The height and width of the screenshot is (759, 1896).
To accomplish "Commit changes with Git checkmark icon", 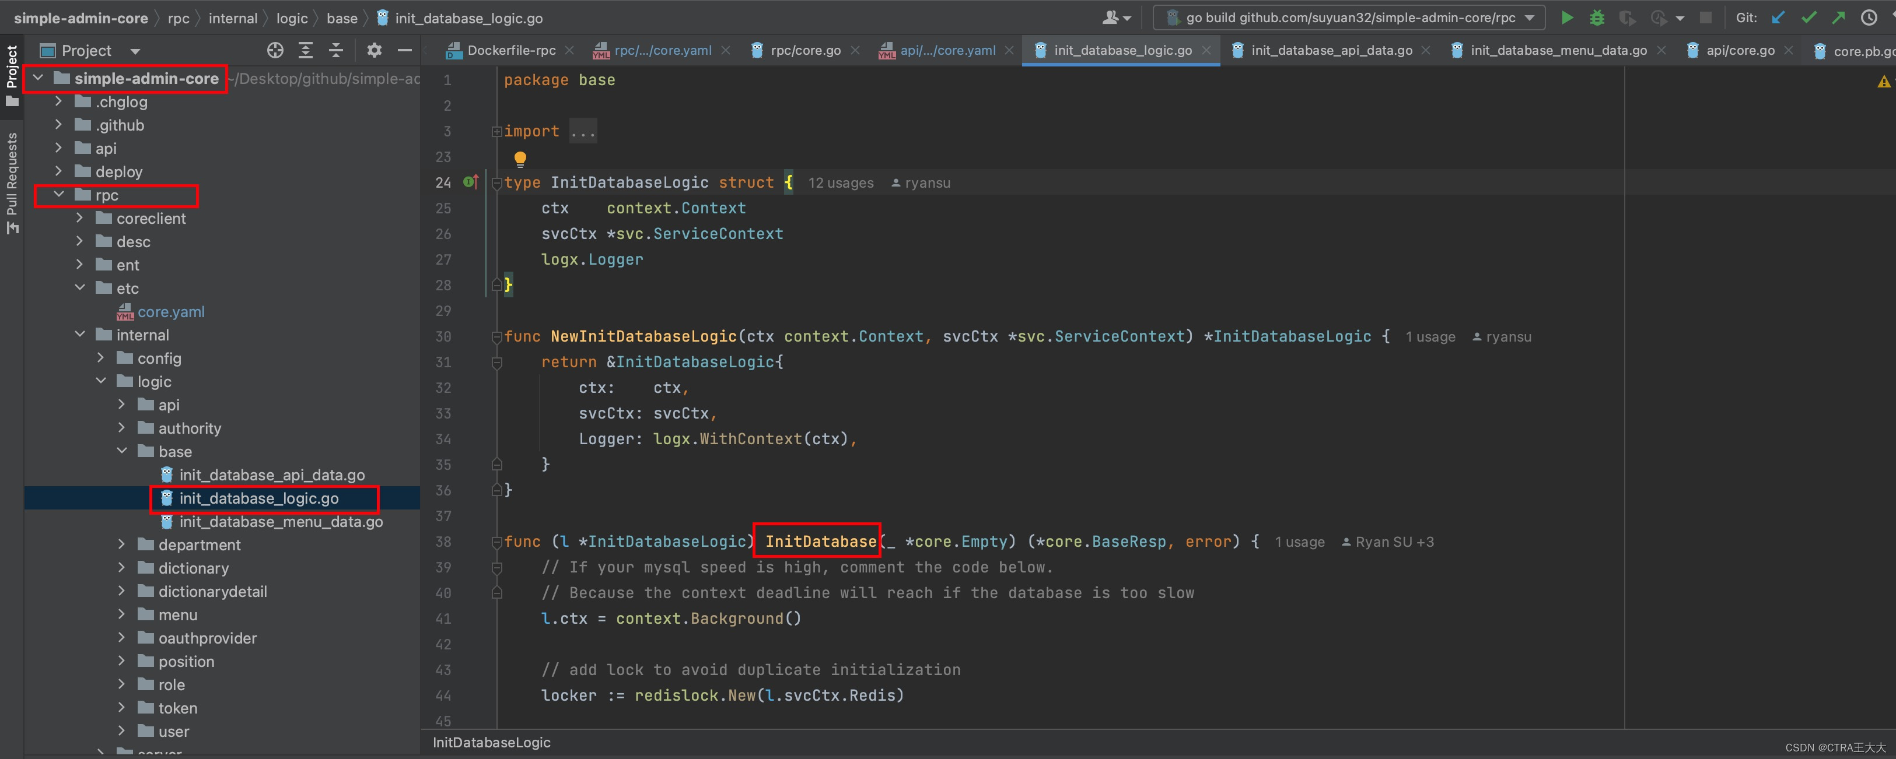I will point(1808,17).
